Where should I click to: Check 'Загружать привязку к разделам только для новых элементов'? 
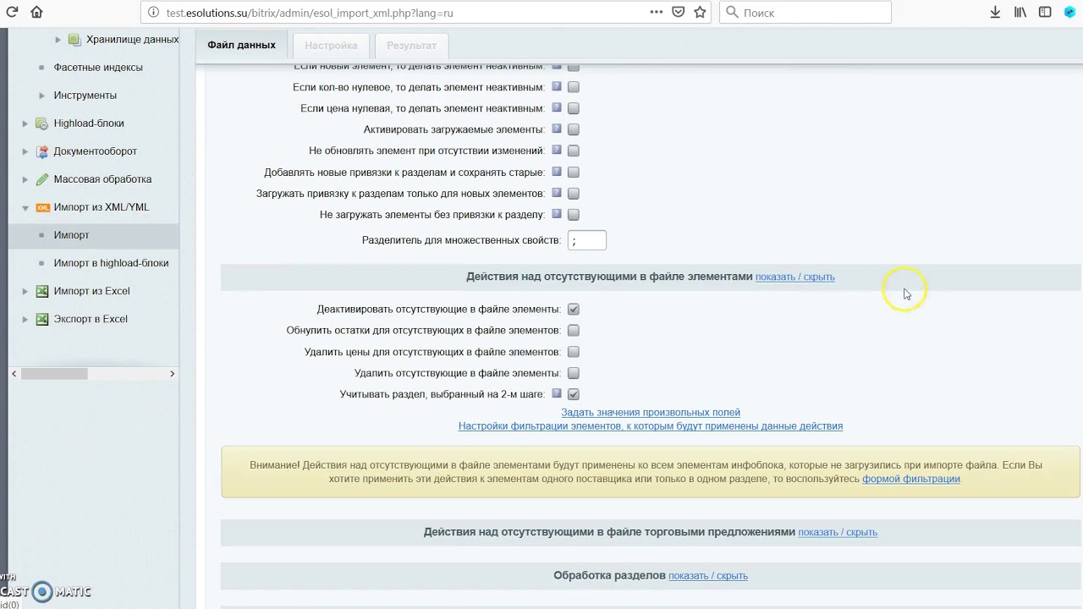[x=574, y=193]
